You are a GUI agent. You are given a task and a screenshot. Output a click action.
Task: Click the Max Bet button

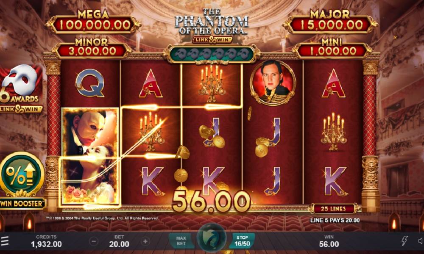181,241
